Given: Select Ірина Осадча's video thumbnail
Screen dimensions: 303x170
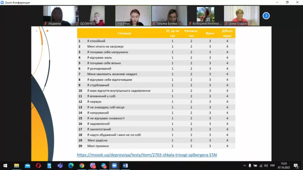Looking at the screenshot, I should pyautogui.click(x=242, y=16).
